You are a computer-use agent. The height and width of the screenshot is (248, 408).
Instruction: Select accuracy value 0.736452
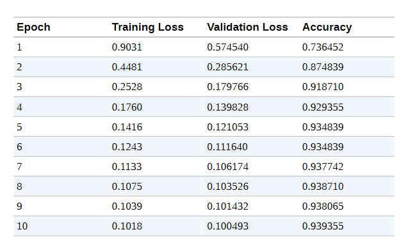(323, 47)
